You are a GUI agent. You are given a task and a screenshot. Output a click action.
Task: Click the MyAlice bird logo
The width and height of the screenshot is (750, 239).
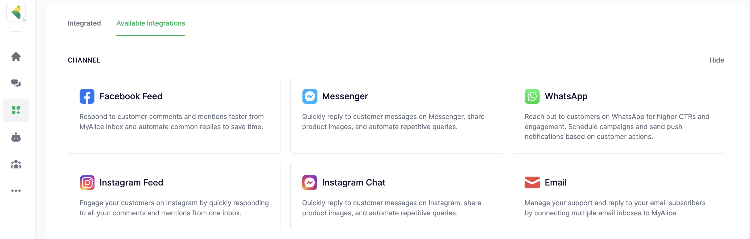pos(16,12)
